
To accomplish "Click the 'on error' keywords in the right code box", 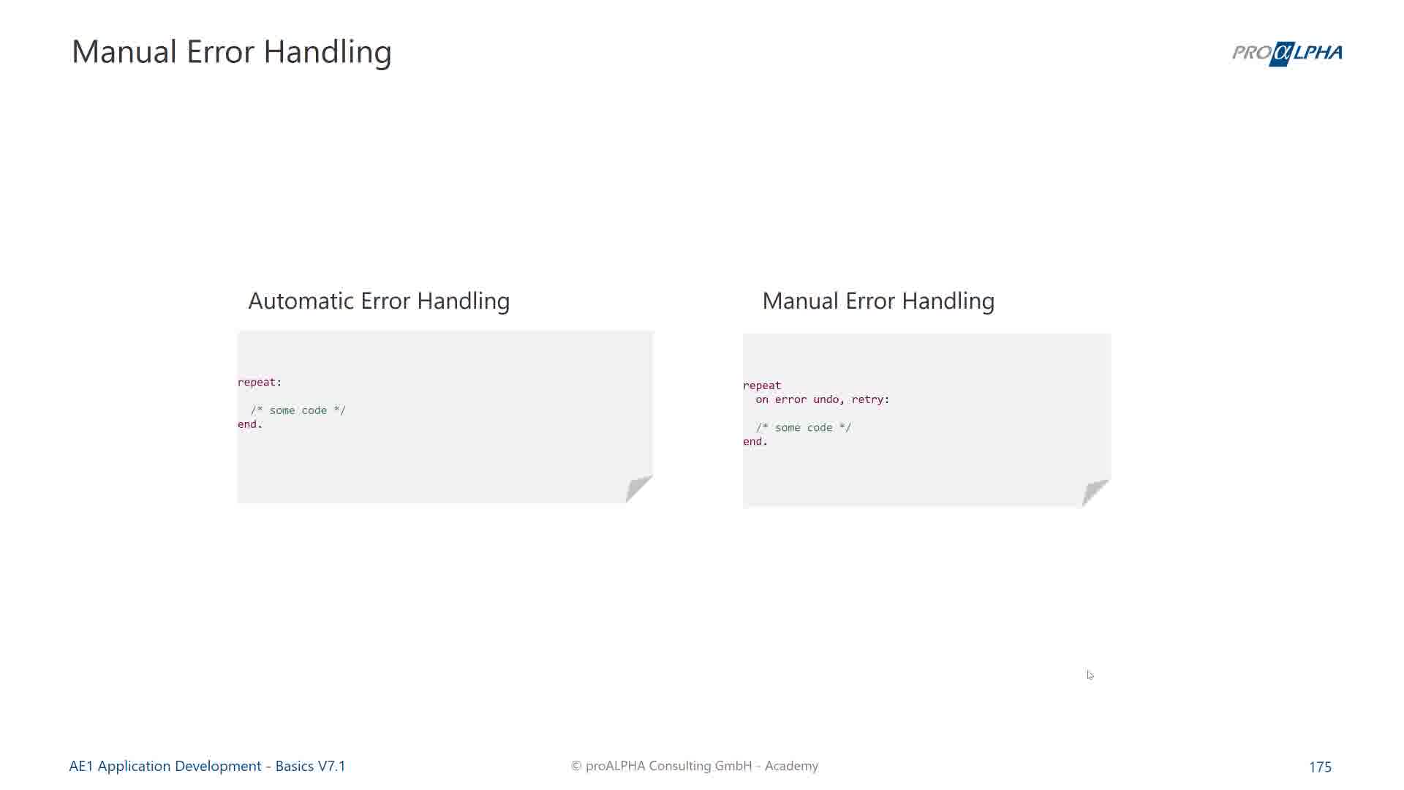I will click(x=781, y=399).
